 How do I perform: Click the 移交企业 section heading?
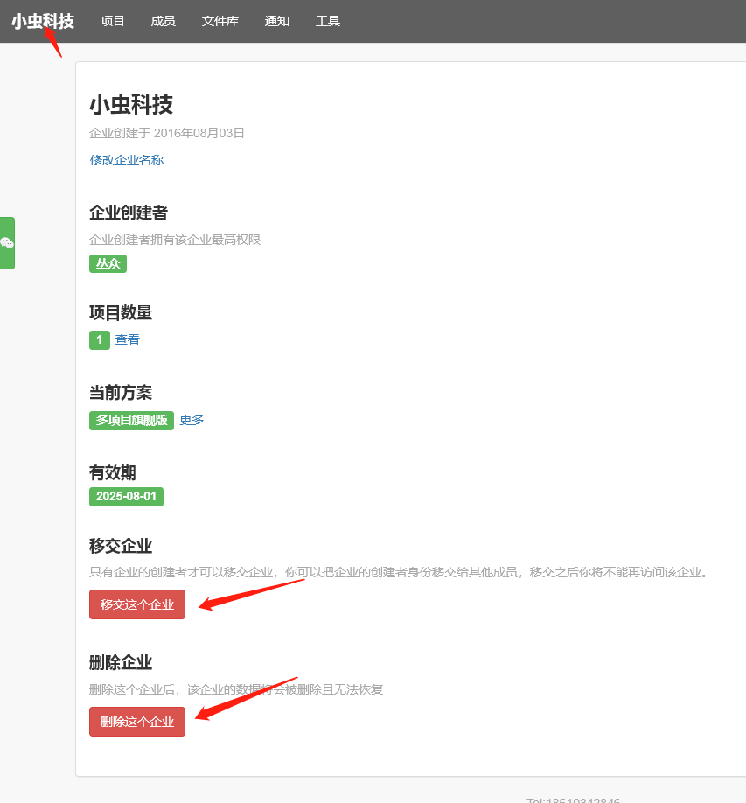(x=121, y=546)
